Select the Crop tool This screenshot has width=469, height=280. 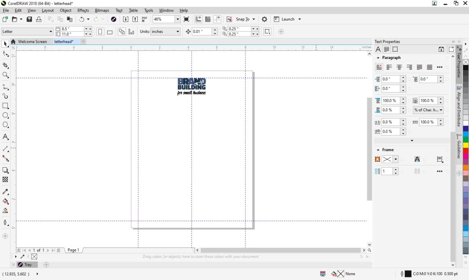pyautogui.click(x=5, y=66)
